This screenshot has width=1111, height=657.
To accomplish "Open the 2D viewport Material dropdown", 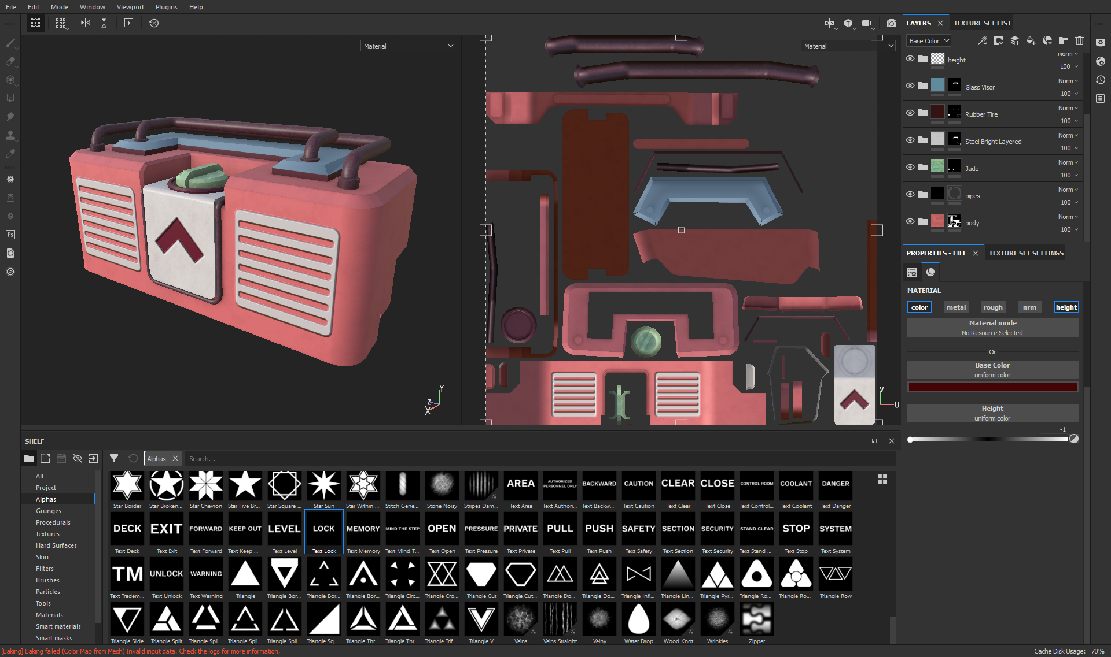I will [x=848, y=46].
